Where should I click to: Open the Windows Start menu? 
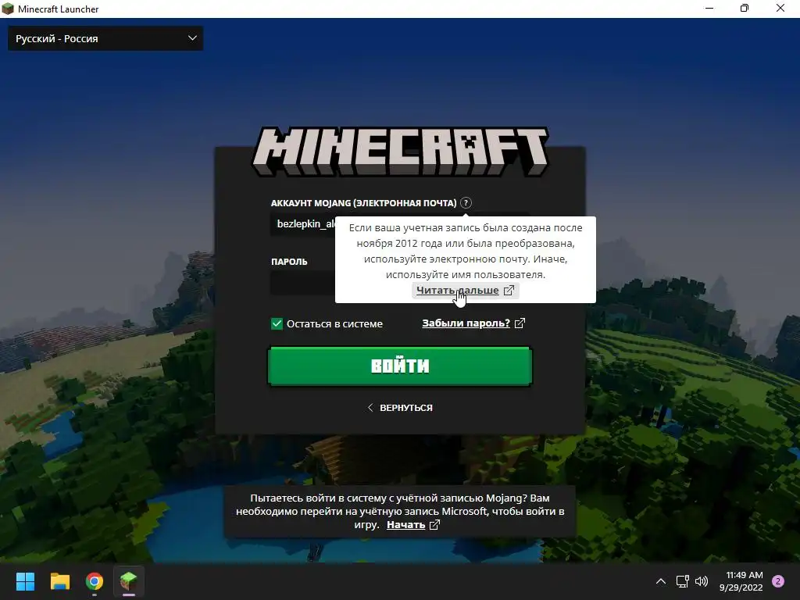click(x=25, y=581)
